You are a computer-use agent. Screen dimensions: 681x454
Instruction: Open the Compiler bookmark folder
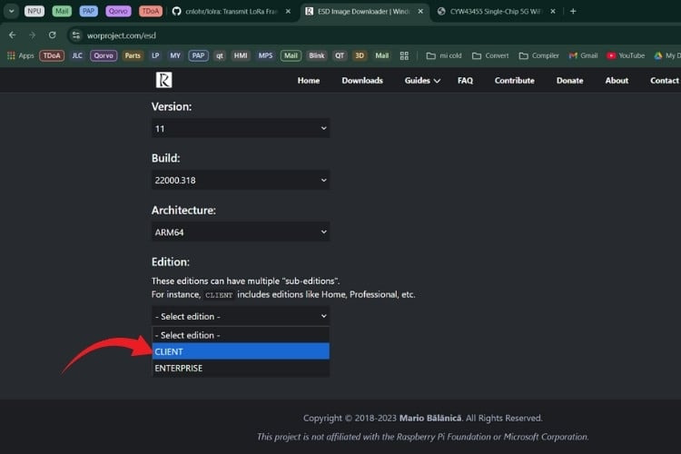click(x=539, y=55)
